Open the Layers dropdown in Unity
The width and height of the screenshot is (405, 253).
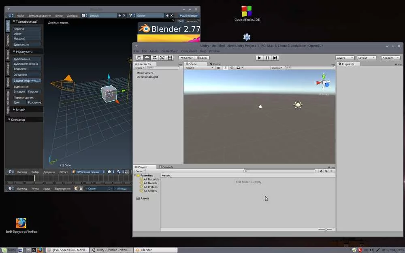pyautogui.click(x=345, y=58)
